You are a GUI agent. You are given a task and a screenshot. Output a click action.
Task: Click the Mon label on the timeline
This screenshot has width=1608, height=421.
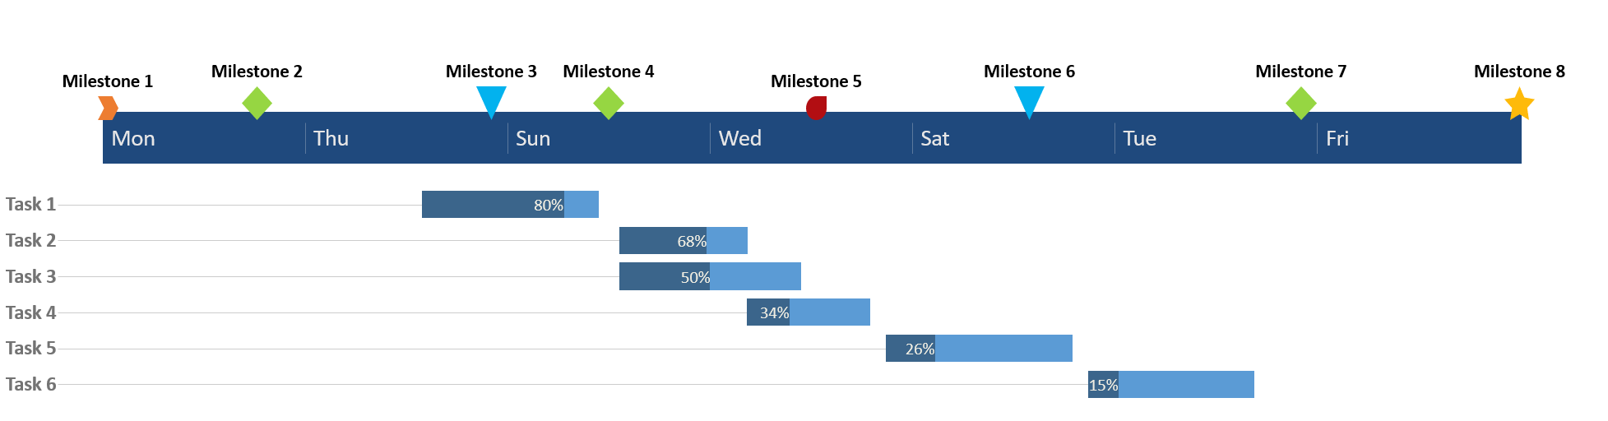click(x=133, y=139)
